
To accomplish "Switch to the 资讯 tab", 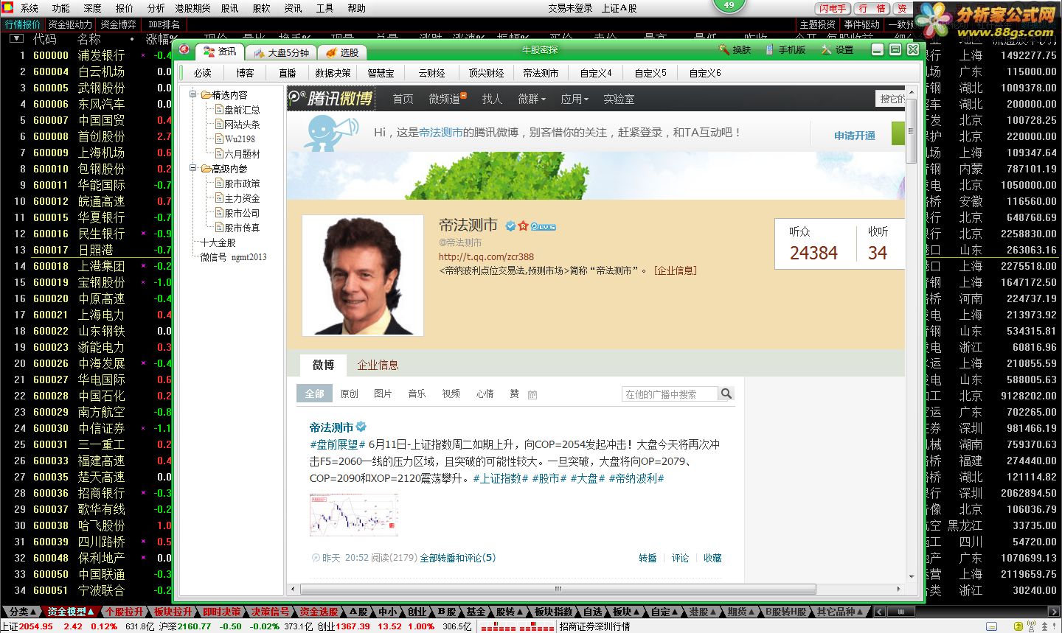I will click(220, 52).
